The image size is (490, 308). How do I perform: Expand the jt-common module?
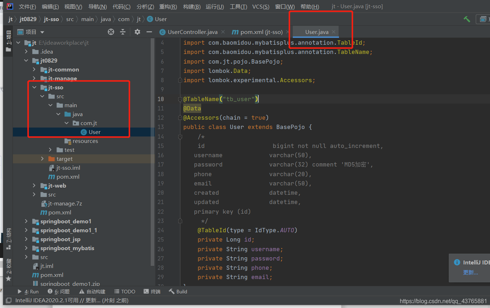[x=34, y=69]
